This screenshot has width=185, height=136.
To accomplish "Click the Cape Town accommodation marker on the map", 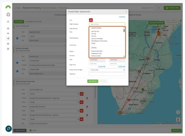I will pos(120,112).
